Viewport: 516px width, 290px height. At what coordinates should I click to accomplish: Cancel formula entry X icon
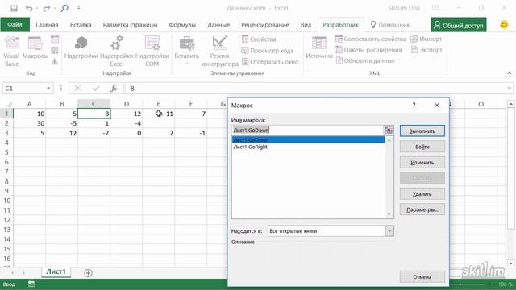click(x=77, y=88)
